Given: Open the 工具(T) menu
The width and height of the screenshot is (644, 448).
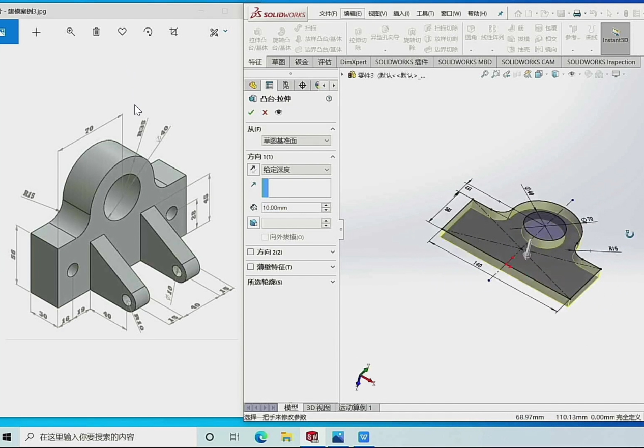Looking at the screenshot, I should tap(425, 14).
